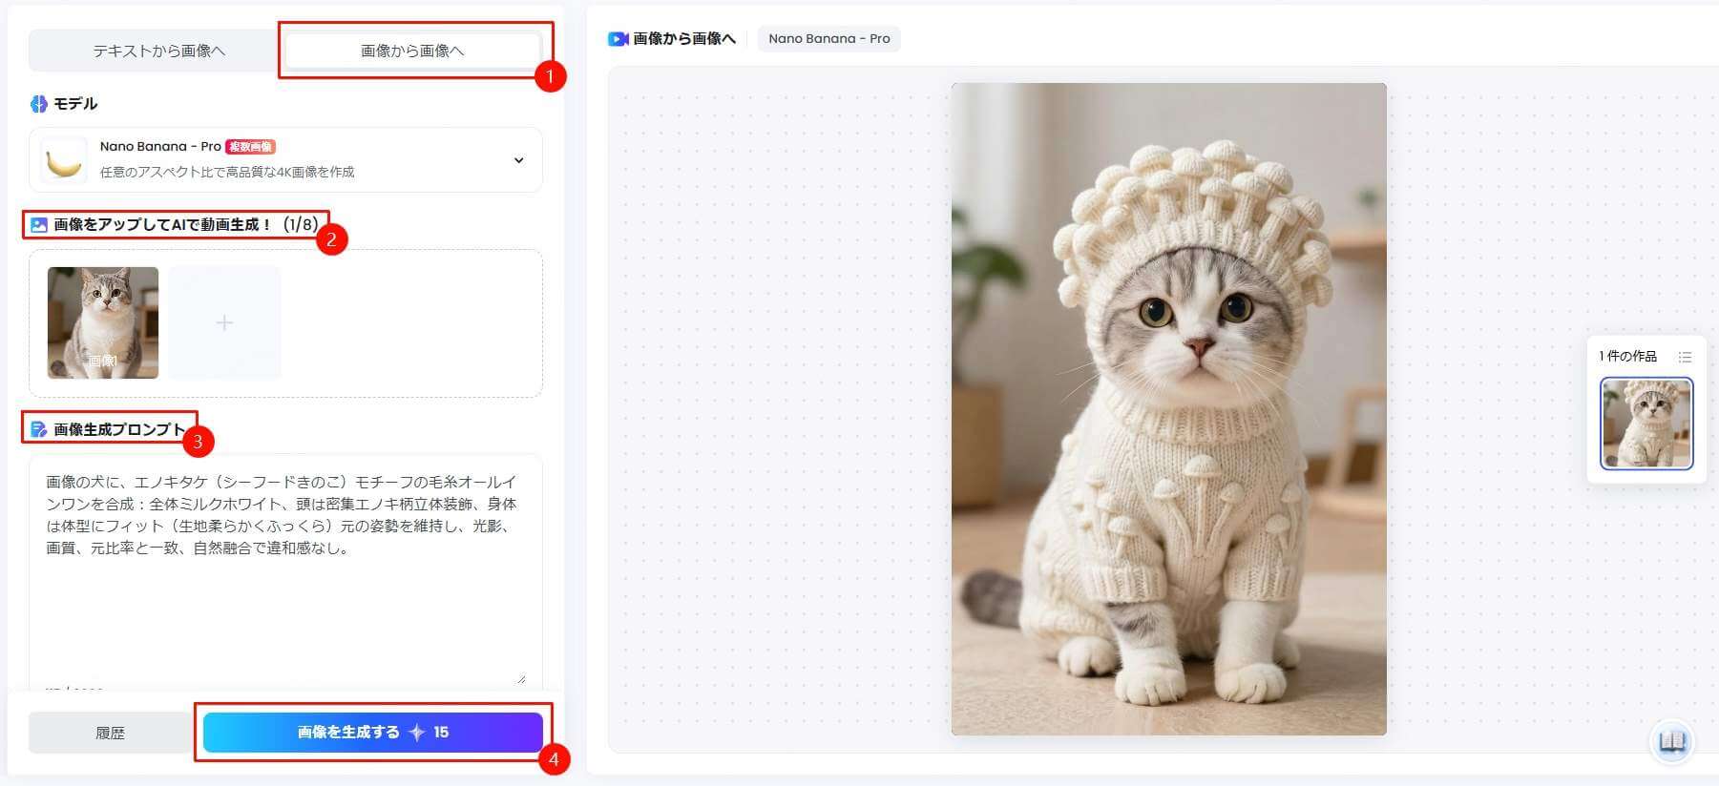Click the video camera icon beside 画像から画像へ header

pyautogui.click(x=618, y=39)
